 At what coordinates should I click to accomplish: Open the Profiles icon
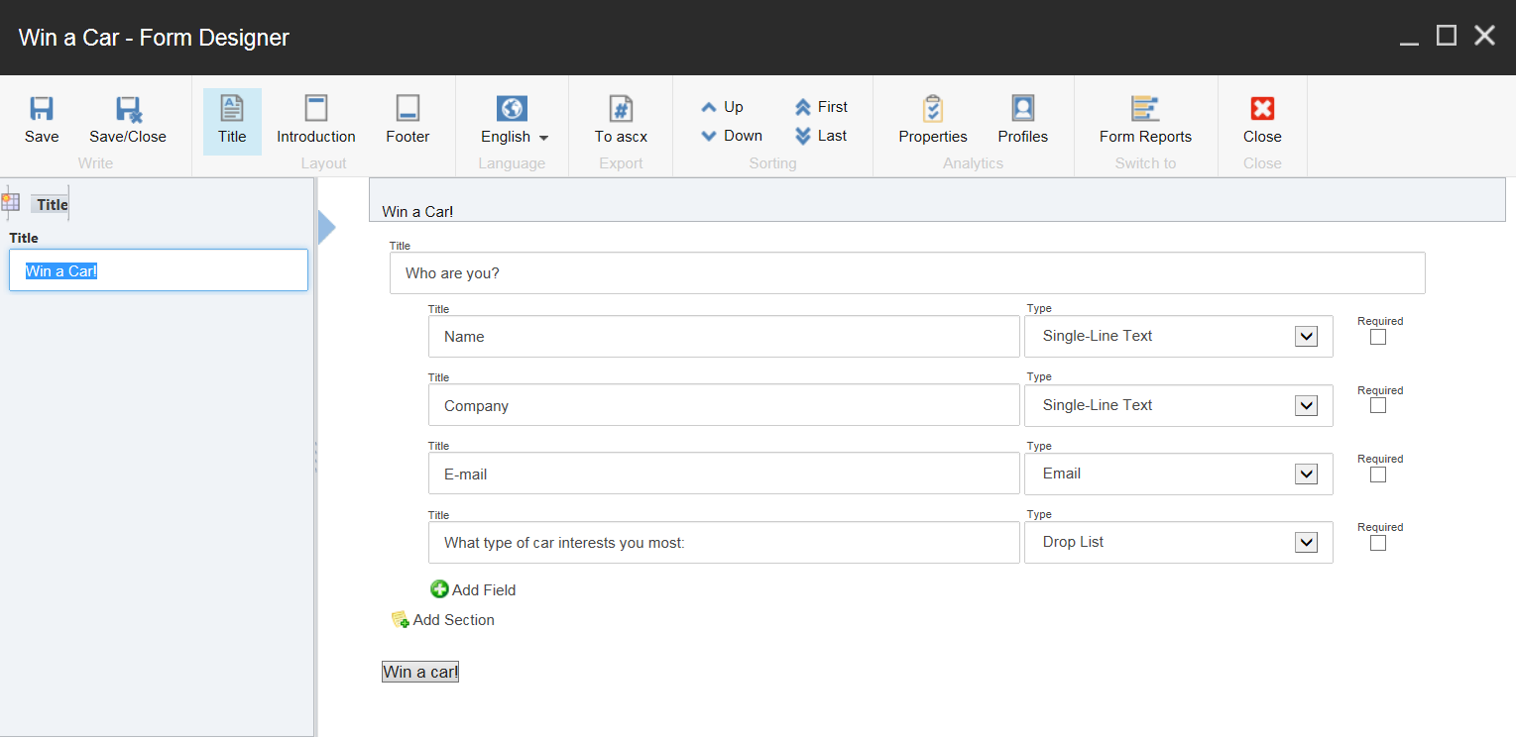click(x=1022, y=109)
